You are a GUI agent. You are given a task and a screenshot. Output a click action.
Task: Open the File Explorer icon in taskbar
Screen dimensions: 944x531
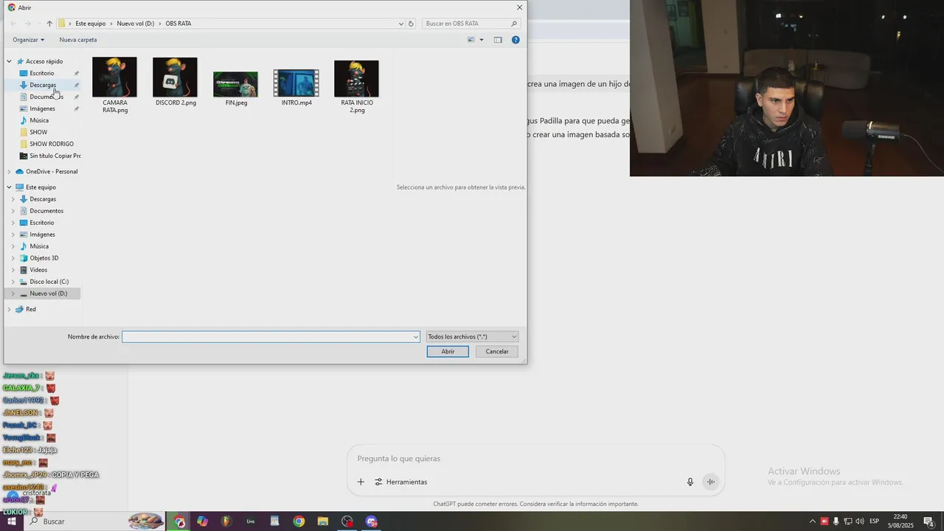(322, 521)
